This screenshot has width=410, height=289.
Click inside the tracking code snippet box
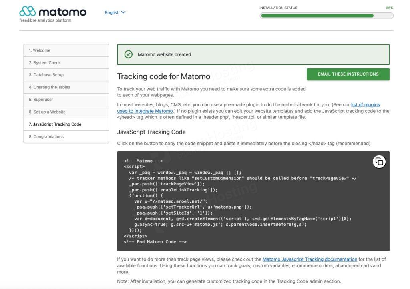tap(253, 201)
